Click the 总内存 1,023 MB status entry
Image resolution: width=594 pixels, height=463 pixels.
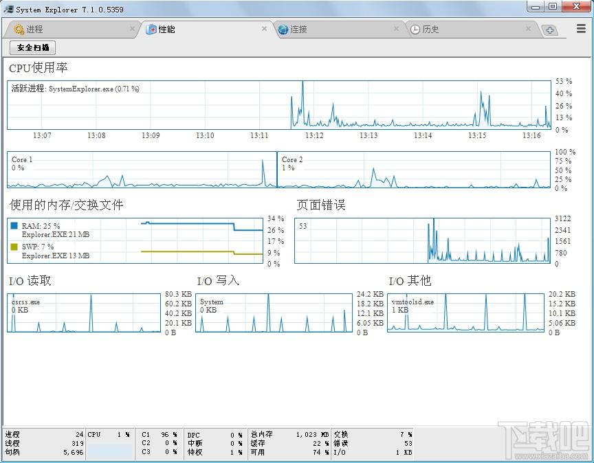pyautogui.click(x=289, y=434)
